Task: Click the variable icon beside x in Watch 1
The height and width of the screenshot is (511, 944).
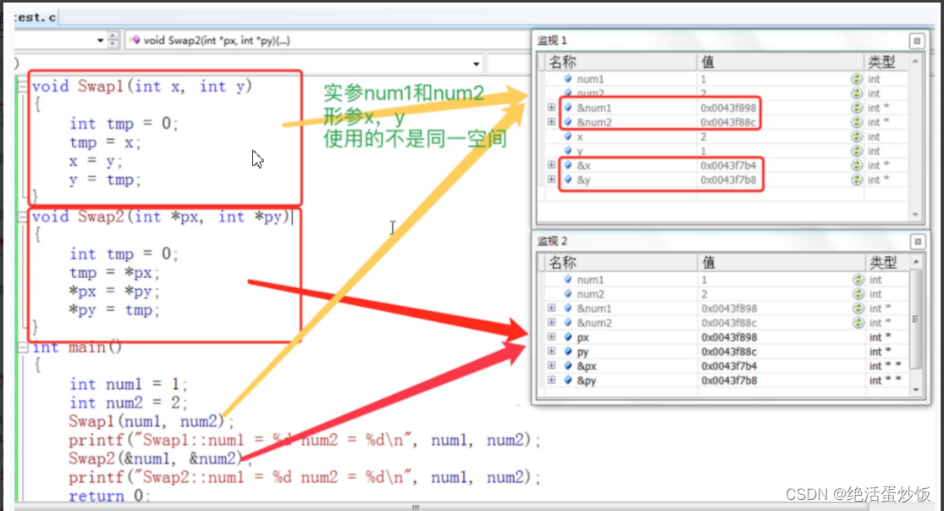Action: click(568, 136)
